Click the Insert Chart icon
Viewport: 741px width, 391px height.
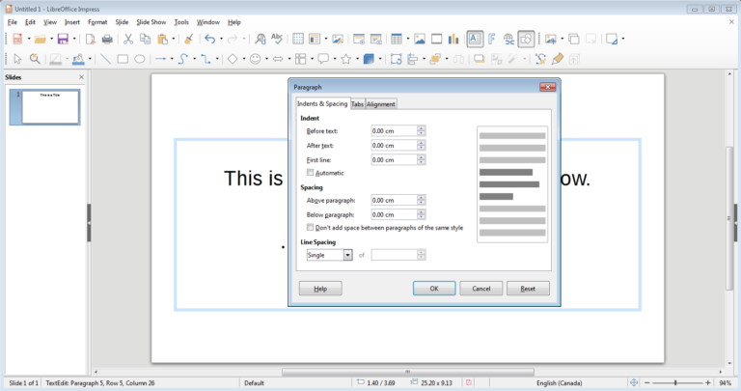tap(453, 40)
